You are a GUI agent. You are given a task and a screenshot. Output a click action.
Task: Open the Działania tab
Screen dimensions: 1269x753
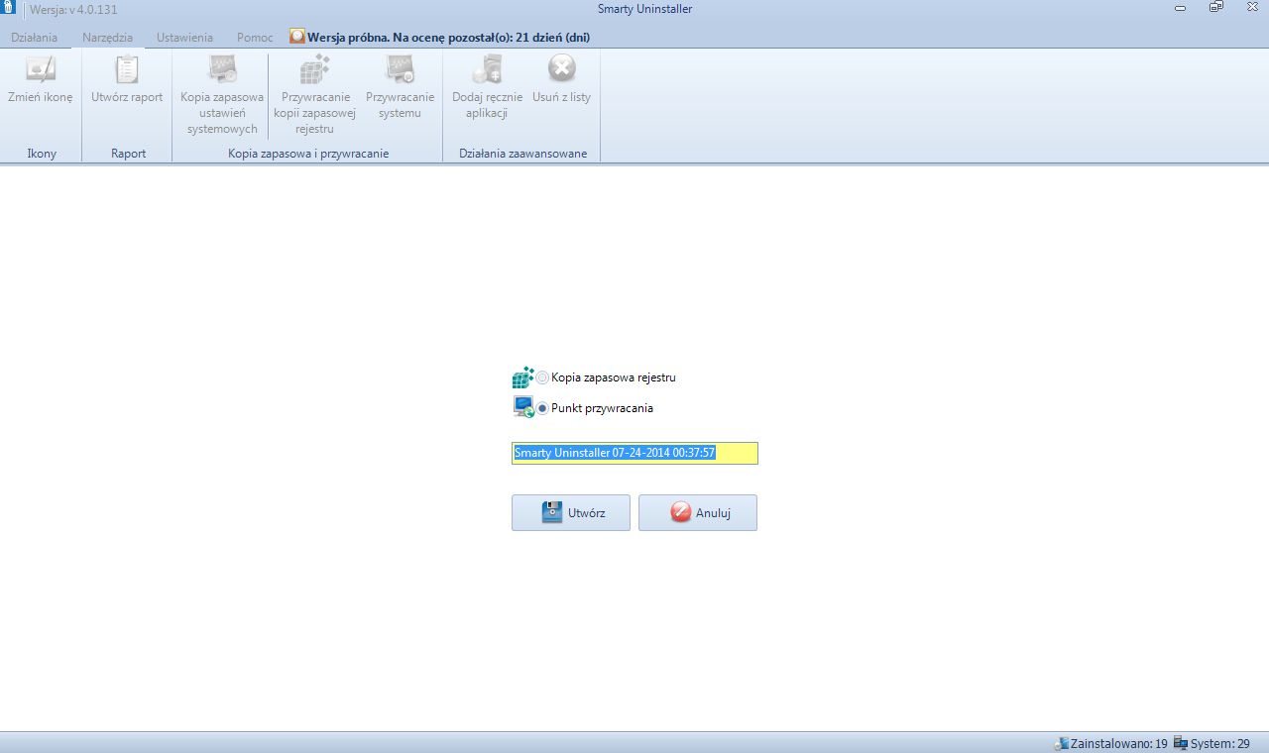click(35, 38)
